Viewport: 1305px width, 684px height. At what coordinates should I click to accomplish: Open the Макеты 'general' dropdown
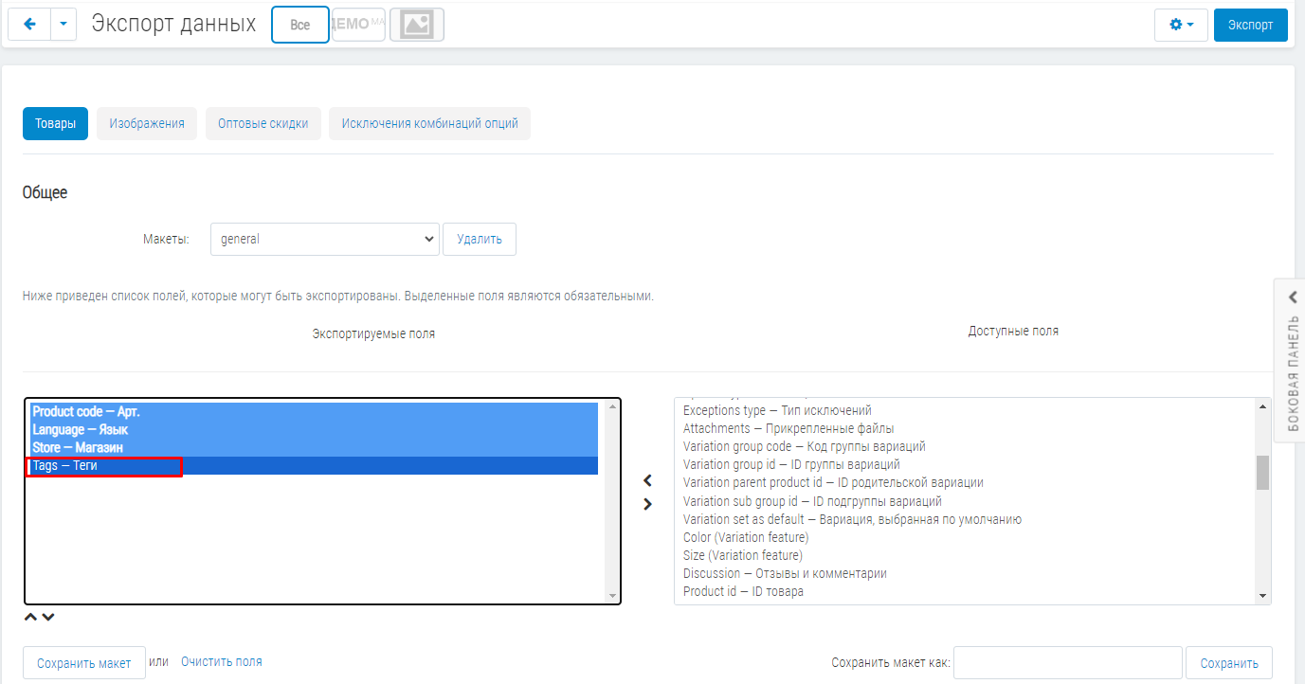click(x=325, y=239)
